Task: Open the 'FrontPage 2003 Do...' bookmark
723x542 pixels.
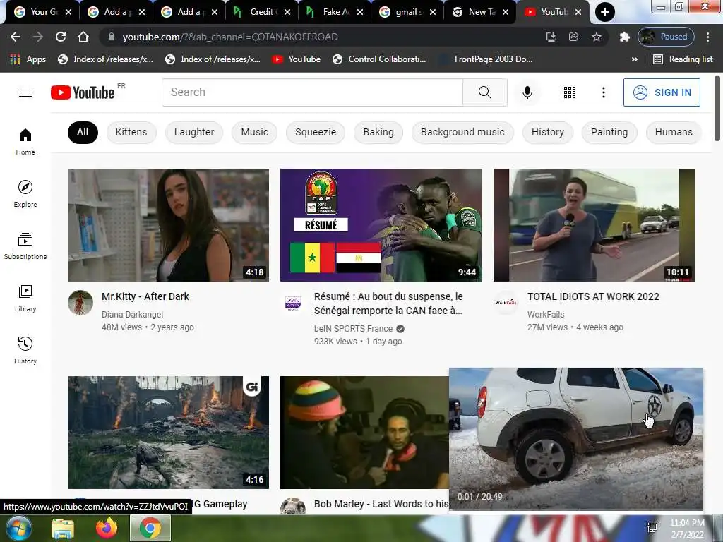Action: click(x=486, y=59)
